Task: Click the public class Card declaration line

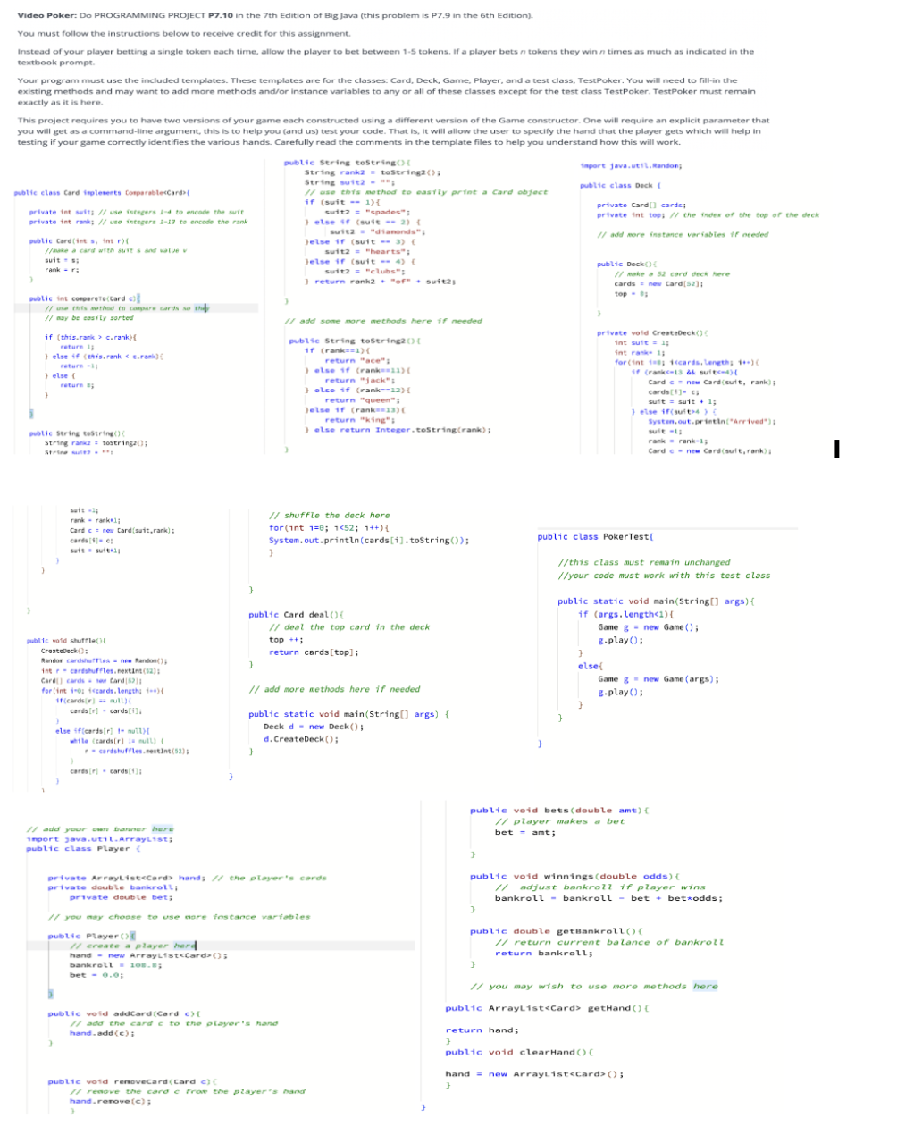Action: point(101,193)
